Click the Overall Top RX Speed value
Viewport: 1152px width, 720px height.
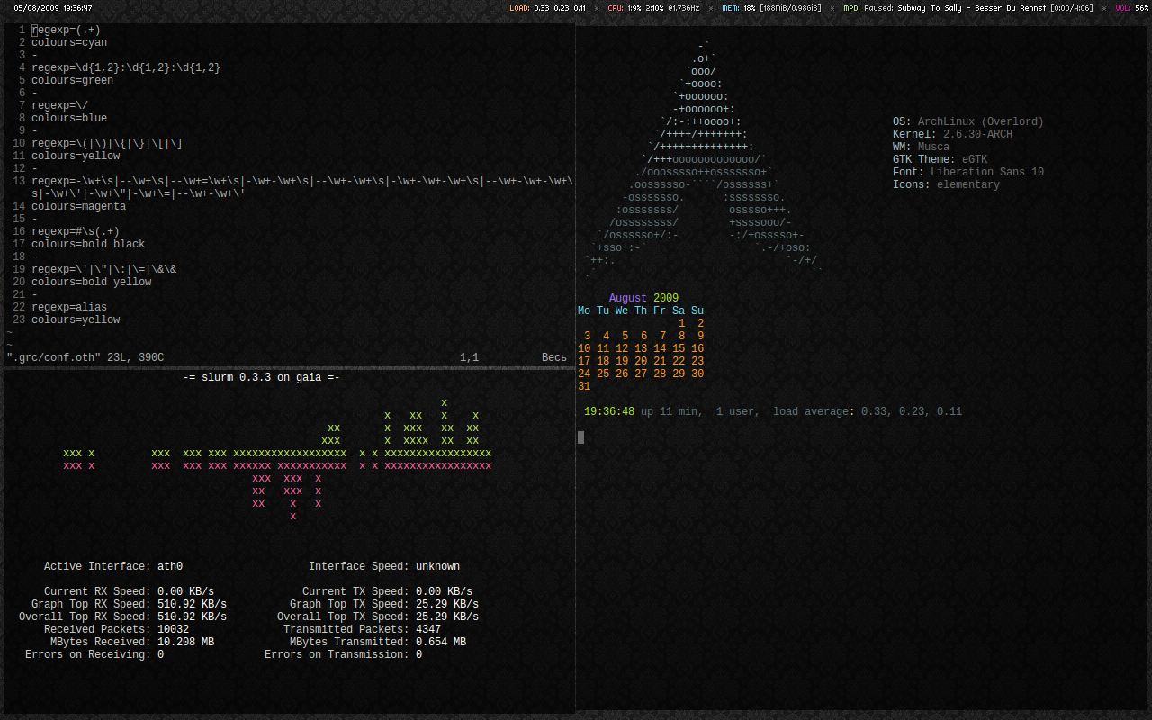pos(192,616)
